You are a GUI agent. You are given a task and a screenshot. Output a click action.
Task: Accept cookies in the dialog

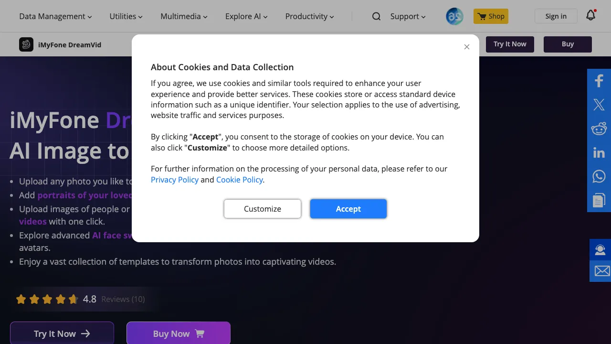click(348, 209)
